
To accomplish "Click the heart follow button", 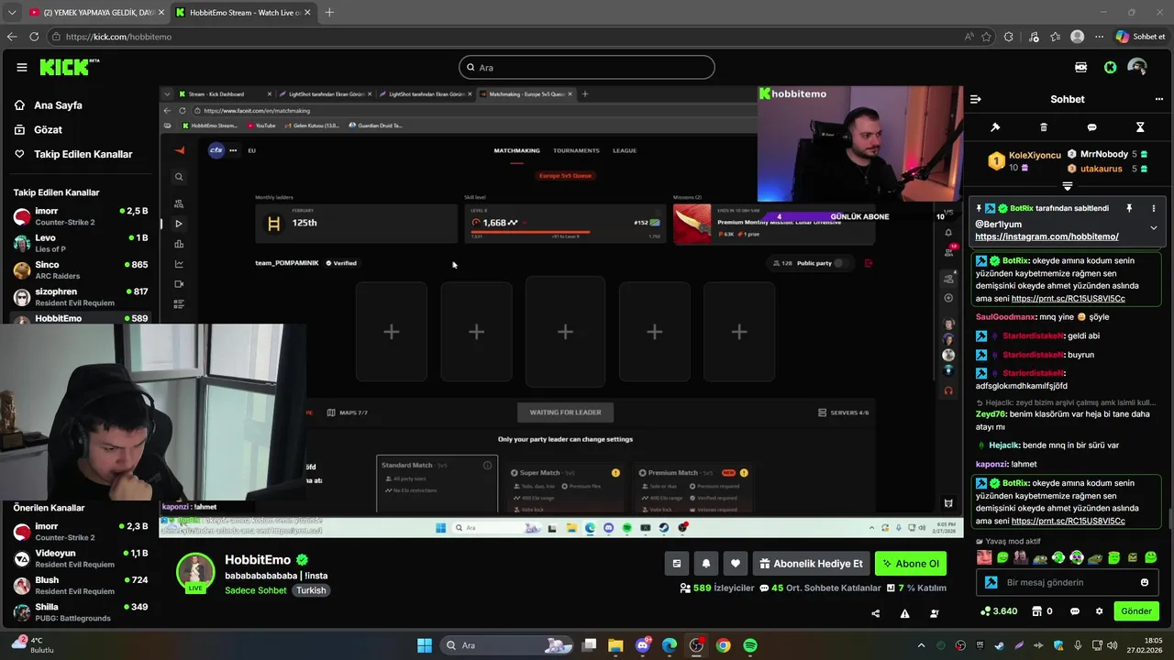I will click(735, 564).
